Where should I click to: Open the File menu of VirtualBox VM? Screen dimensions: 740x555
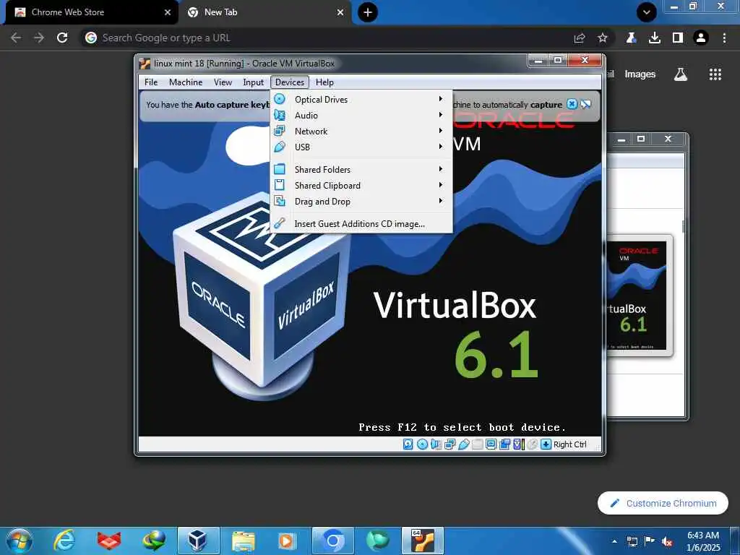click(x=151, y=82)
